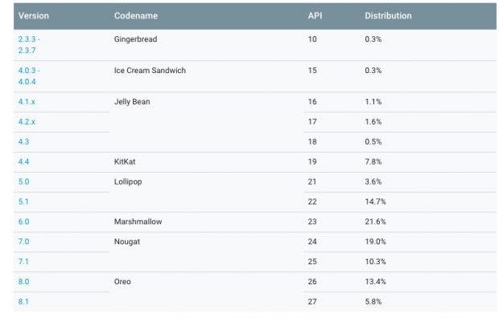
Task: Click the 5.0 Lollipop version link
Action: pos(23,181)
